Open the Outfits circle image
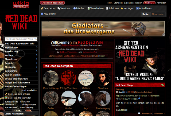The image size is (171, 116). tap(51, 98)
